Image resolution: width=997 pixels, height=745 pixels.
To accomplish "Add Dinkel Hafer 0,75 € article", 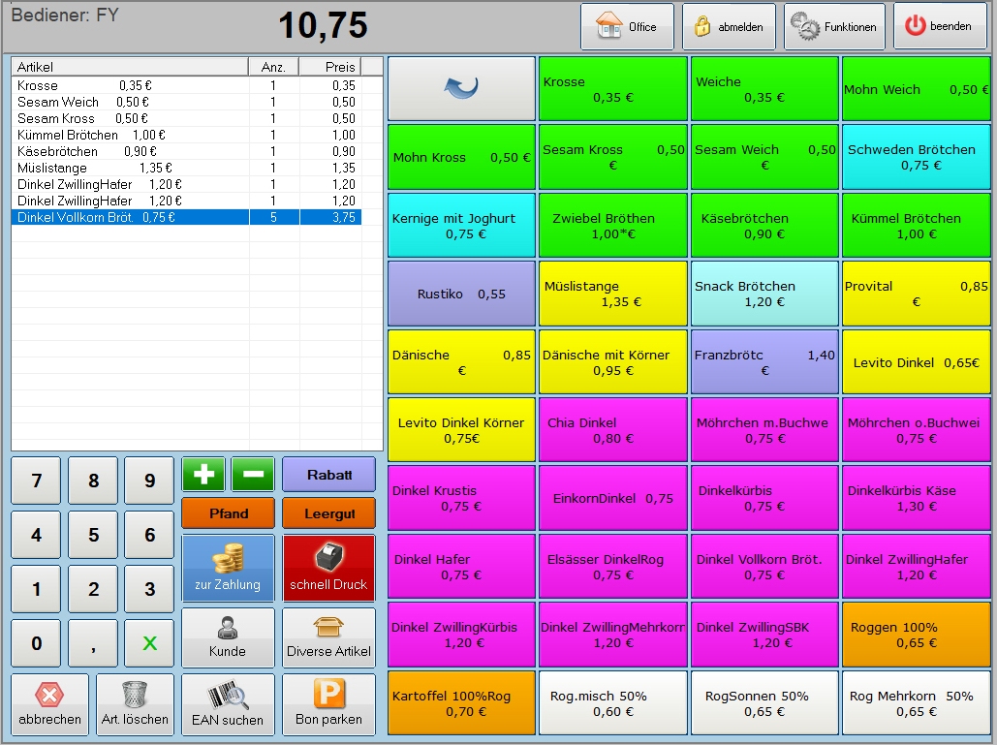I will [461, 567].
